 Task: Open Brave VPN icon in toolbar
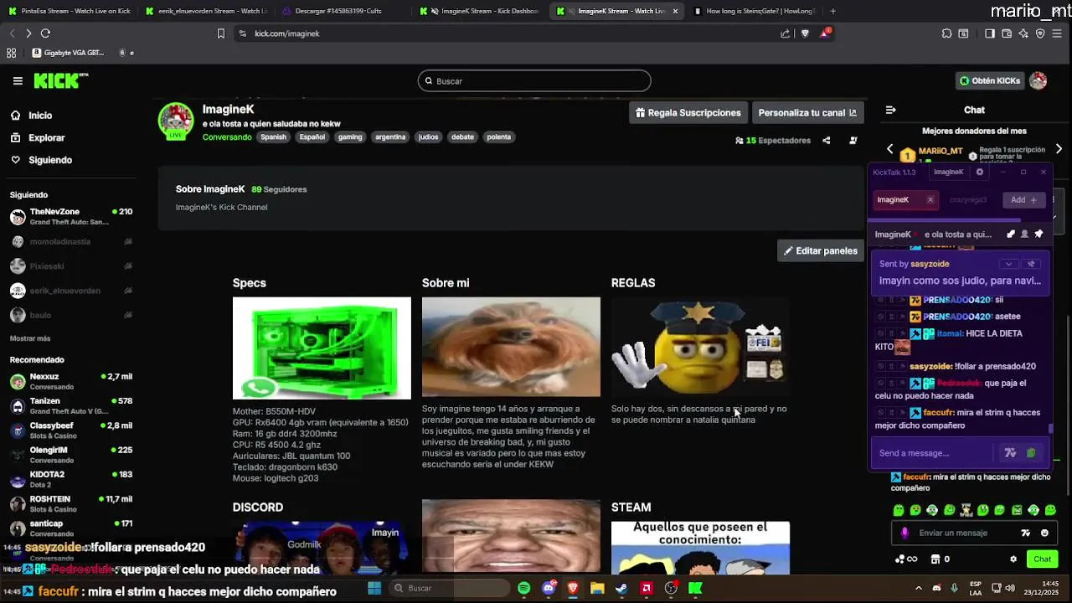pos(1040,33)
